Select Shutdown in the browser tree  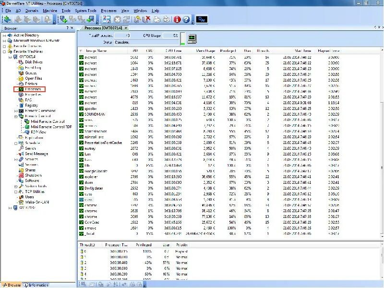point(33,175)
